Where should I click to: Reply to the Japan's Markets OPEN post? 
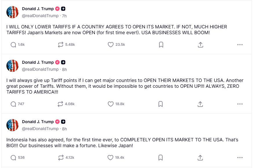pos(13,45)
